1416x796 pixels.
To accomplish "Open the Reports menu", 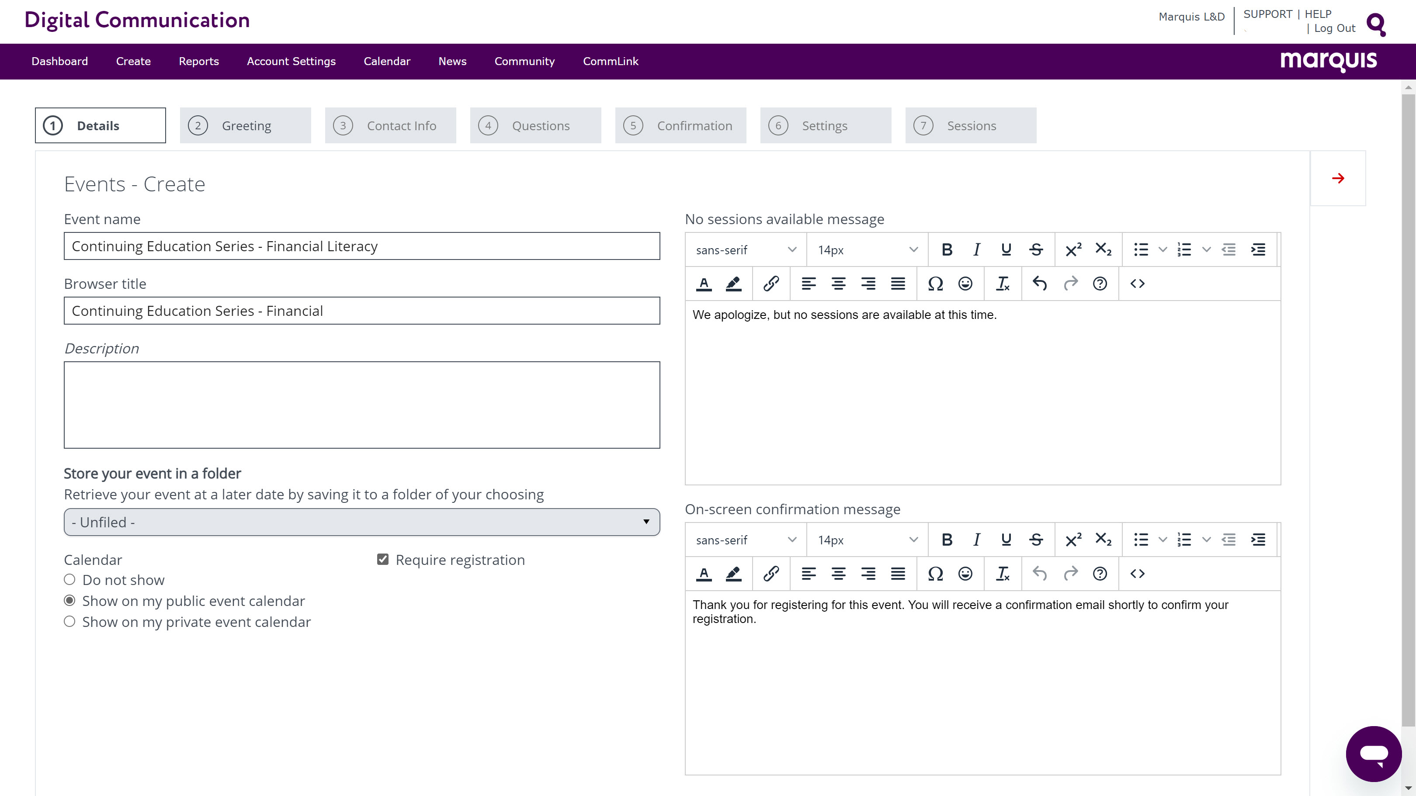I will [198, 62].
